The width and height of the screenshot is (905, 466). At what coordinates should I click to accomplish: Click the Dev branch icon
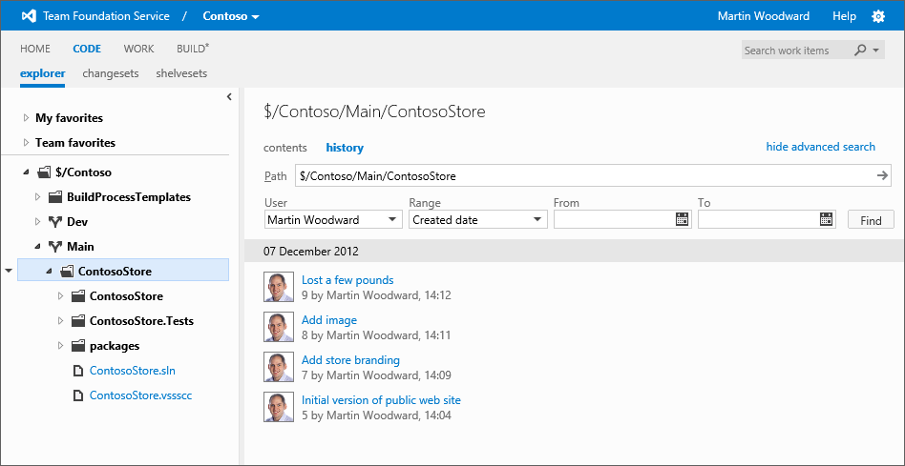click(55, 222)
